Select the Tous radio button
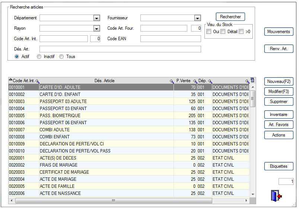Viewport: 299px width, 209px height. click(61, 57)
